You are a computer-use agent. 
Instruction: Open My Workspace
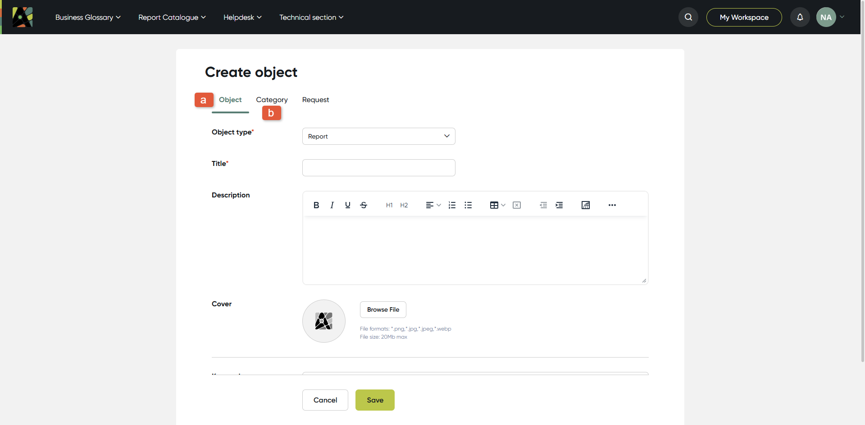point(744,17)
